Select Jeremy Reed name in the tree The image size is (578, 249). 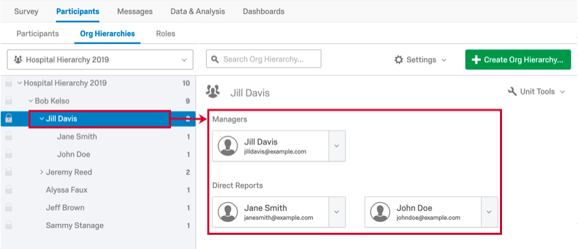69,172
